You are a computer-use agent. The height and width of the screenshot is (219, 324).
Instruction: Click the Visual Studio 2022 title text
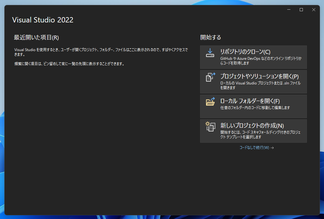tap(42, 20)
